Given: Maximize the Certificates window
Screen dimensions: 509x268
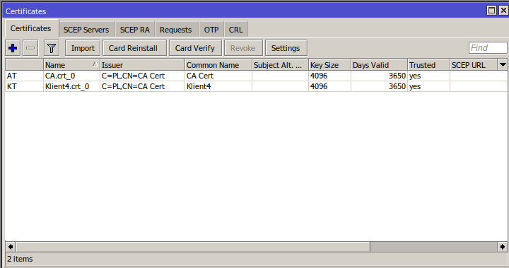Looking at the screenshot, I should coord(492,11).
